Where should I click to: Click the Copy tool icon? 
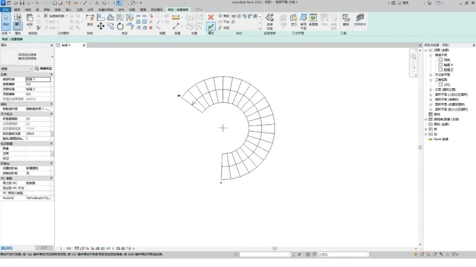click(111, 27)
